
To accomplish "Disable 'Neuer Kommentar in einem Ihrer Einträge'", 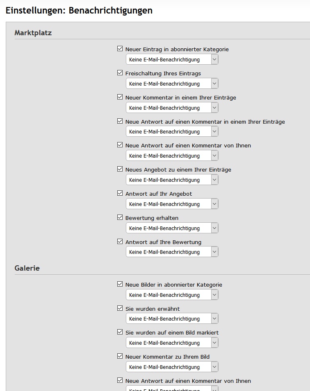I will [120, 97].
